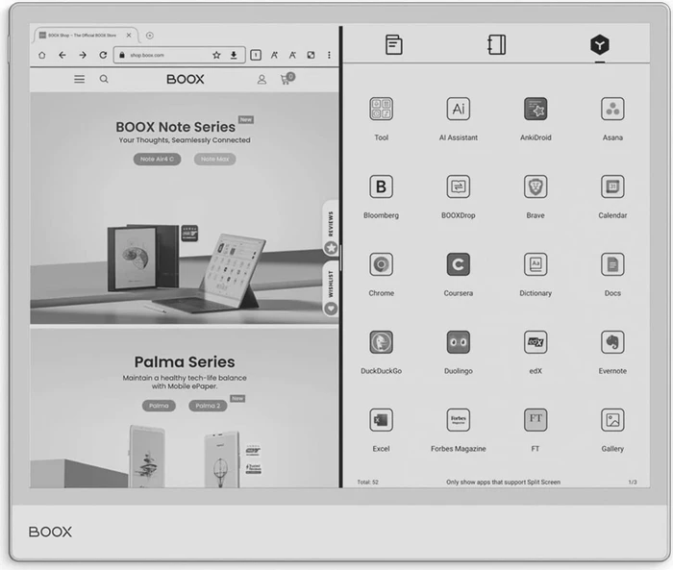Screen dimensions: 673x570
Task: Open the Calendar app
Action: 612,186
